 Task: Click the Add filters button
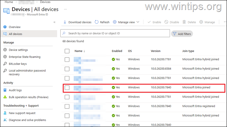(182, 34)
